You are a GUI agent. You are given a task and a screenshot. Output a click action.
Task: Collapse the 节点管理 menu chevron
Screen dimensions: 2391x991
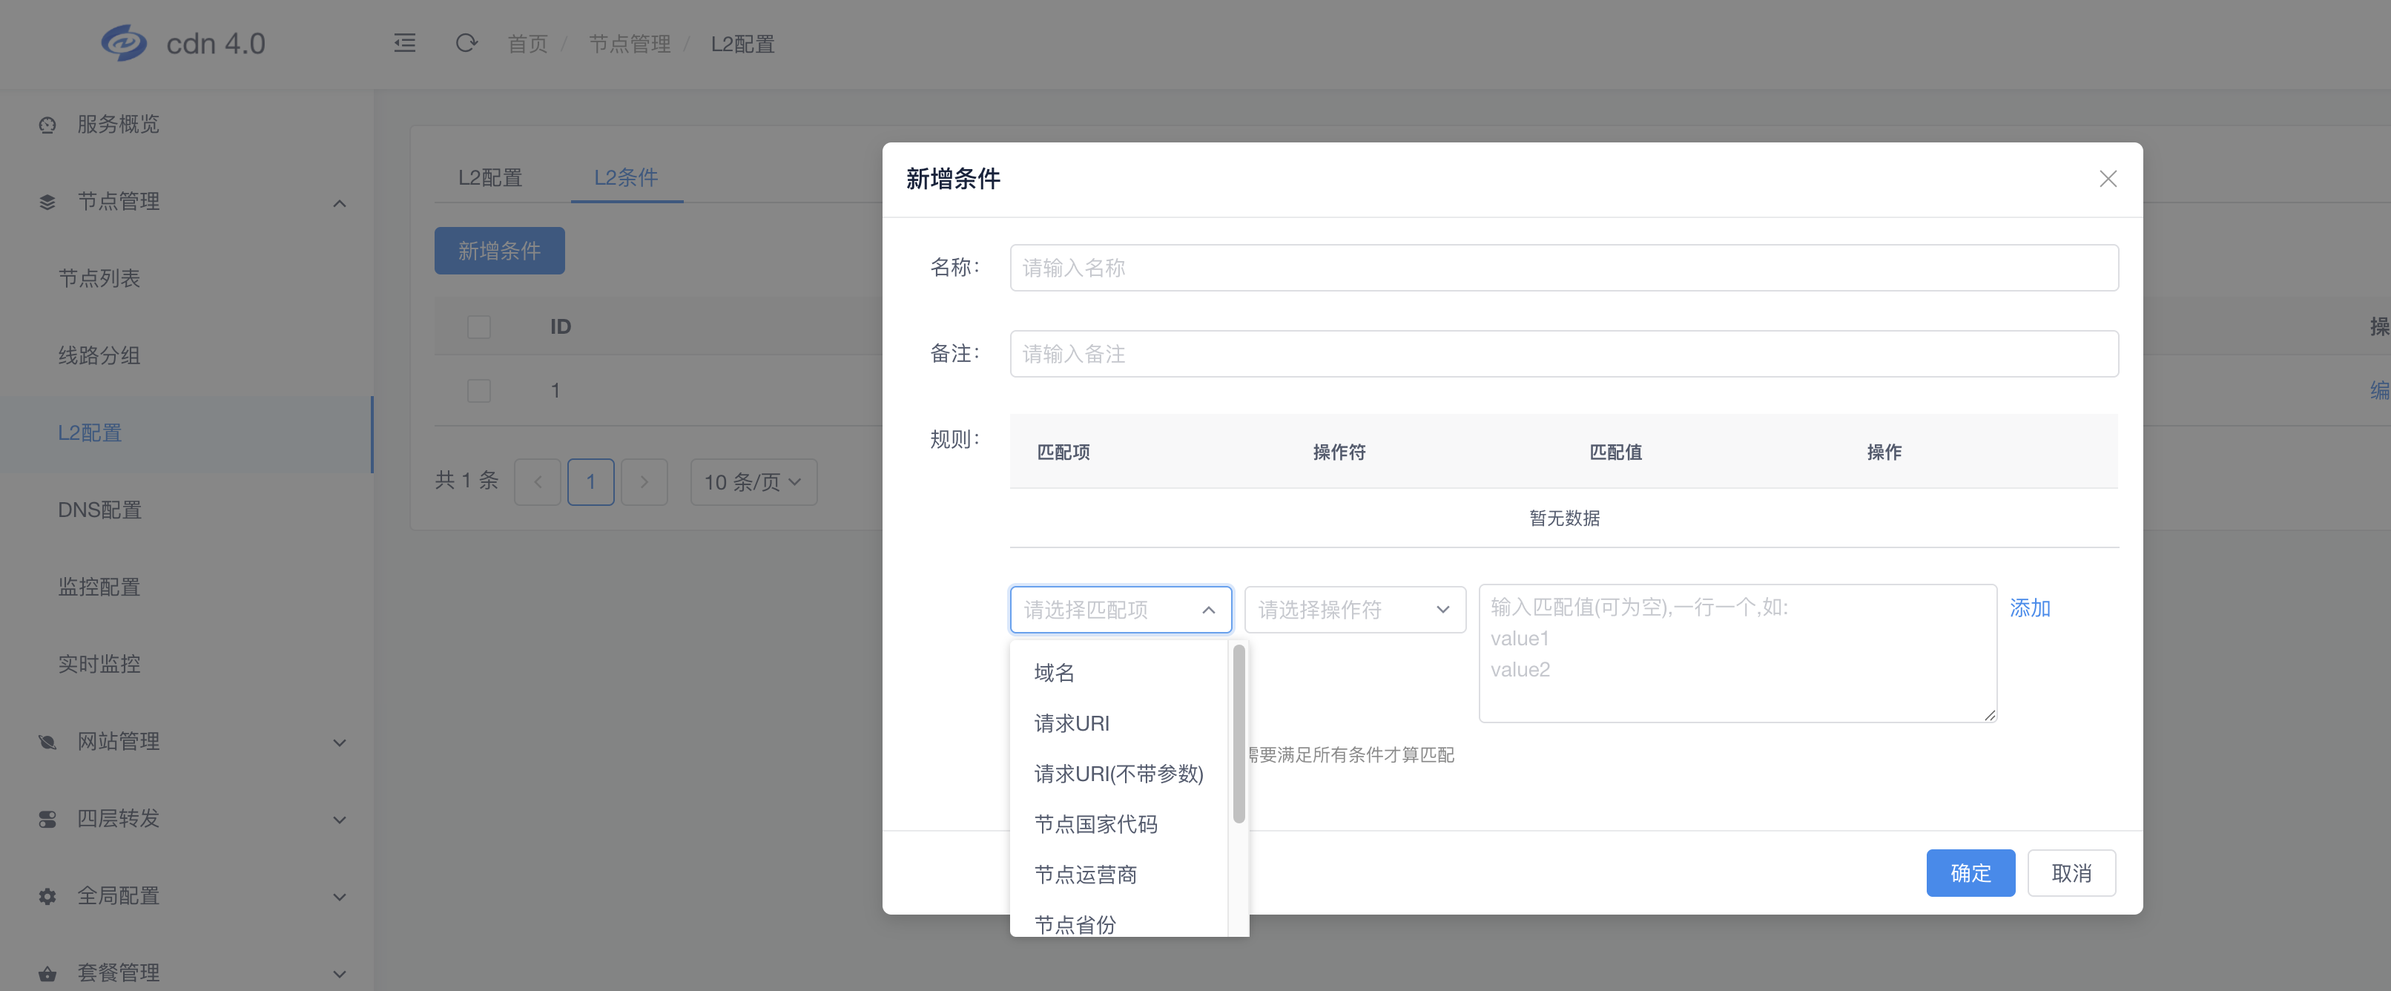(x=340, y=203)
